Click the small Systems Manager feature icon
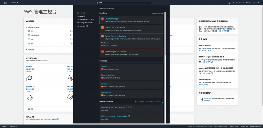The height and width of the screenshot is (128, 263). click(x=102, y=78)
